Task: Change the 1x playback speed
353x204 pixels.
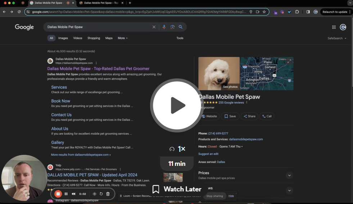Action: coord(177,149)
